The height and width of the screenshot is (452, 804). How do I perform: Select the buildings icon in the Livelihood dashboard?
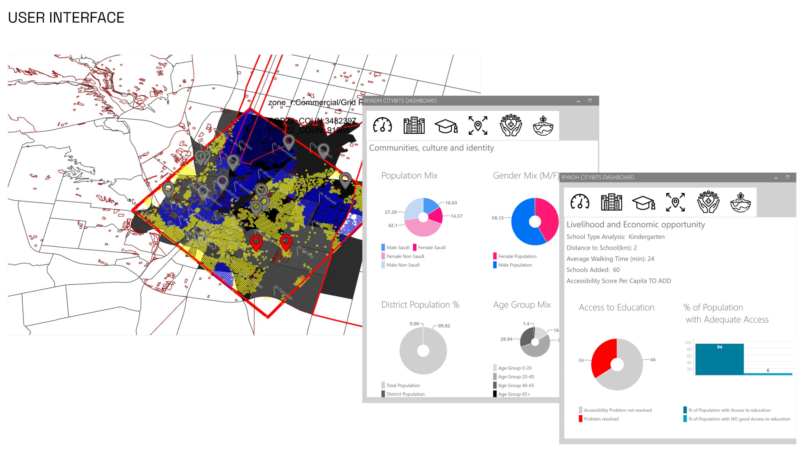click(611, 202)
